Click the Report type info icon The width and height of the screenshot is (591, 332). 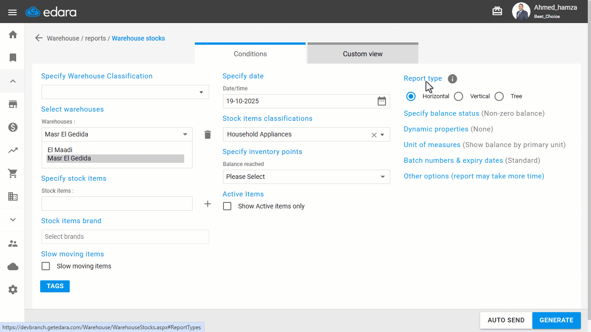pyautogui.click(x=452, y=79)
